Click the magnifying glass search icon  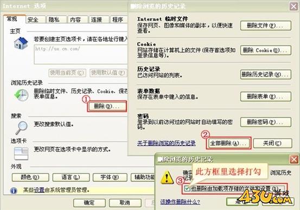pyautogui.click(x=22, y=128)
